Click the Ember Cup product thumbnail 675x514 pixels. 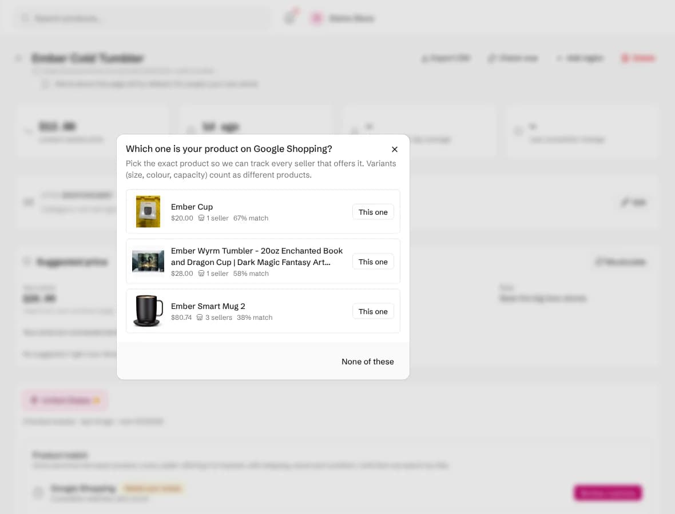tap(148, 211)
